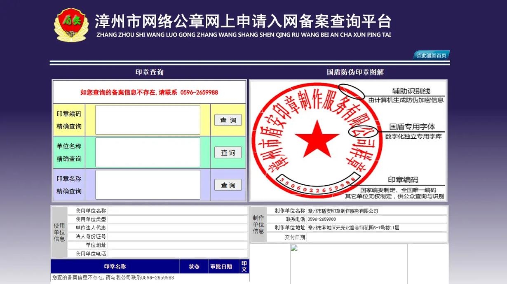Click the 使用单位信息 side label

click(59, 232)
